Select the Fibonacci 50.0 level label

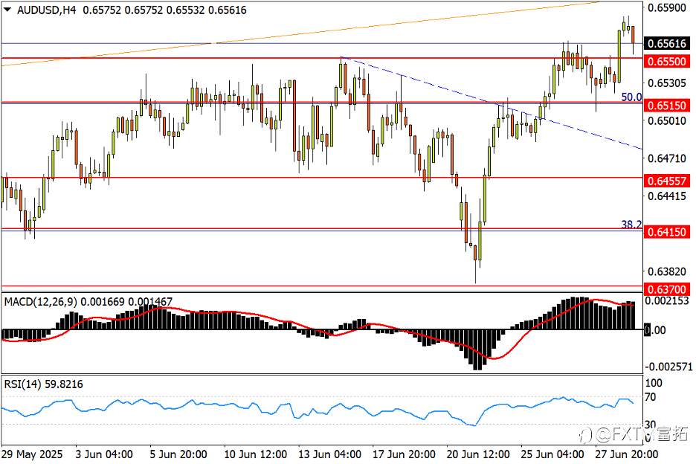(631, 97)
